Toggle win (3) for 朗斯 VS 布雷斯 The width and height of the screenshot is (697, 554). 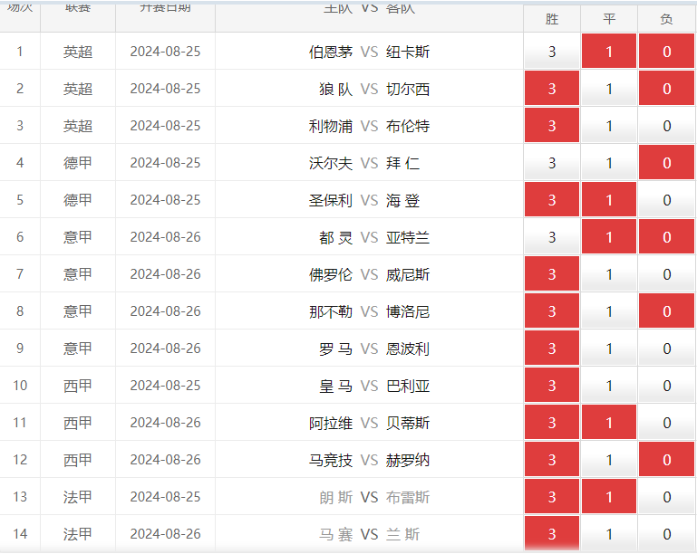pos(552,496)
